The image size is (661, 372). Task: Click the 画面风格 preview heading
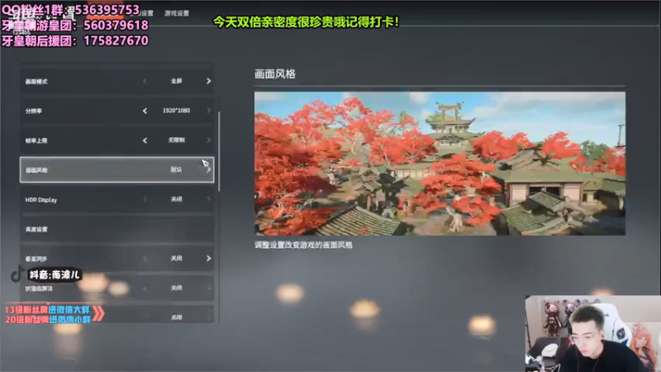coord(275,74)
